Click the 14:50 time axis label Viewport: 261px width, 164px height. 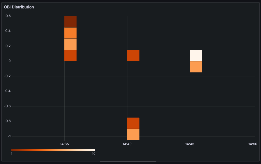tap(253, 144)
